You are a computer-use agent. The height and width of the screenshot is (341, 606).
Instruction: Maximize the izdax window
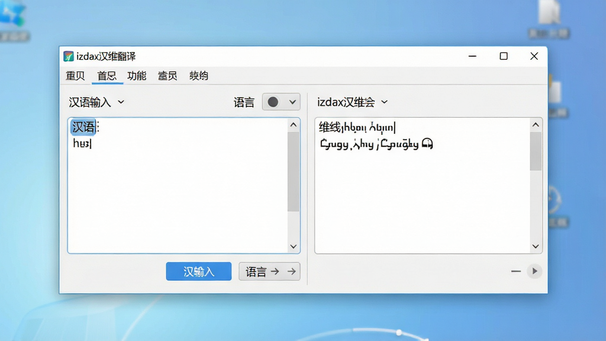[x=504, y=56]
